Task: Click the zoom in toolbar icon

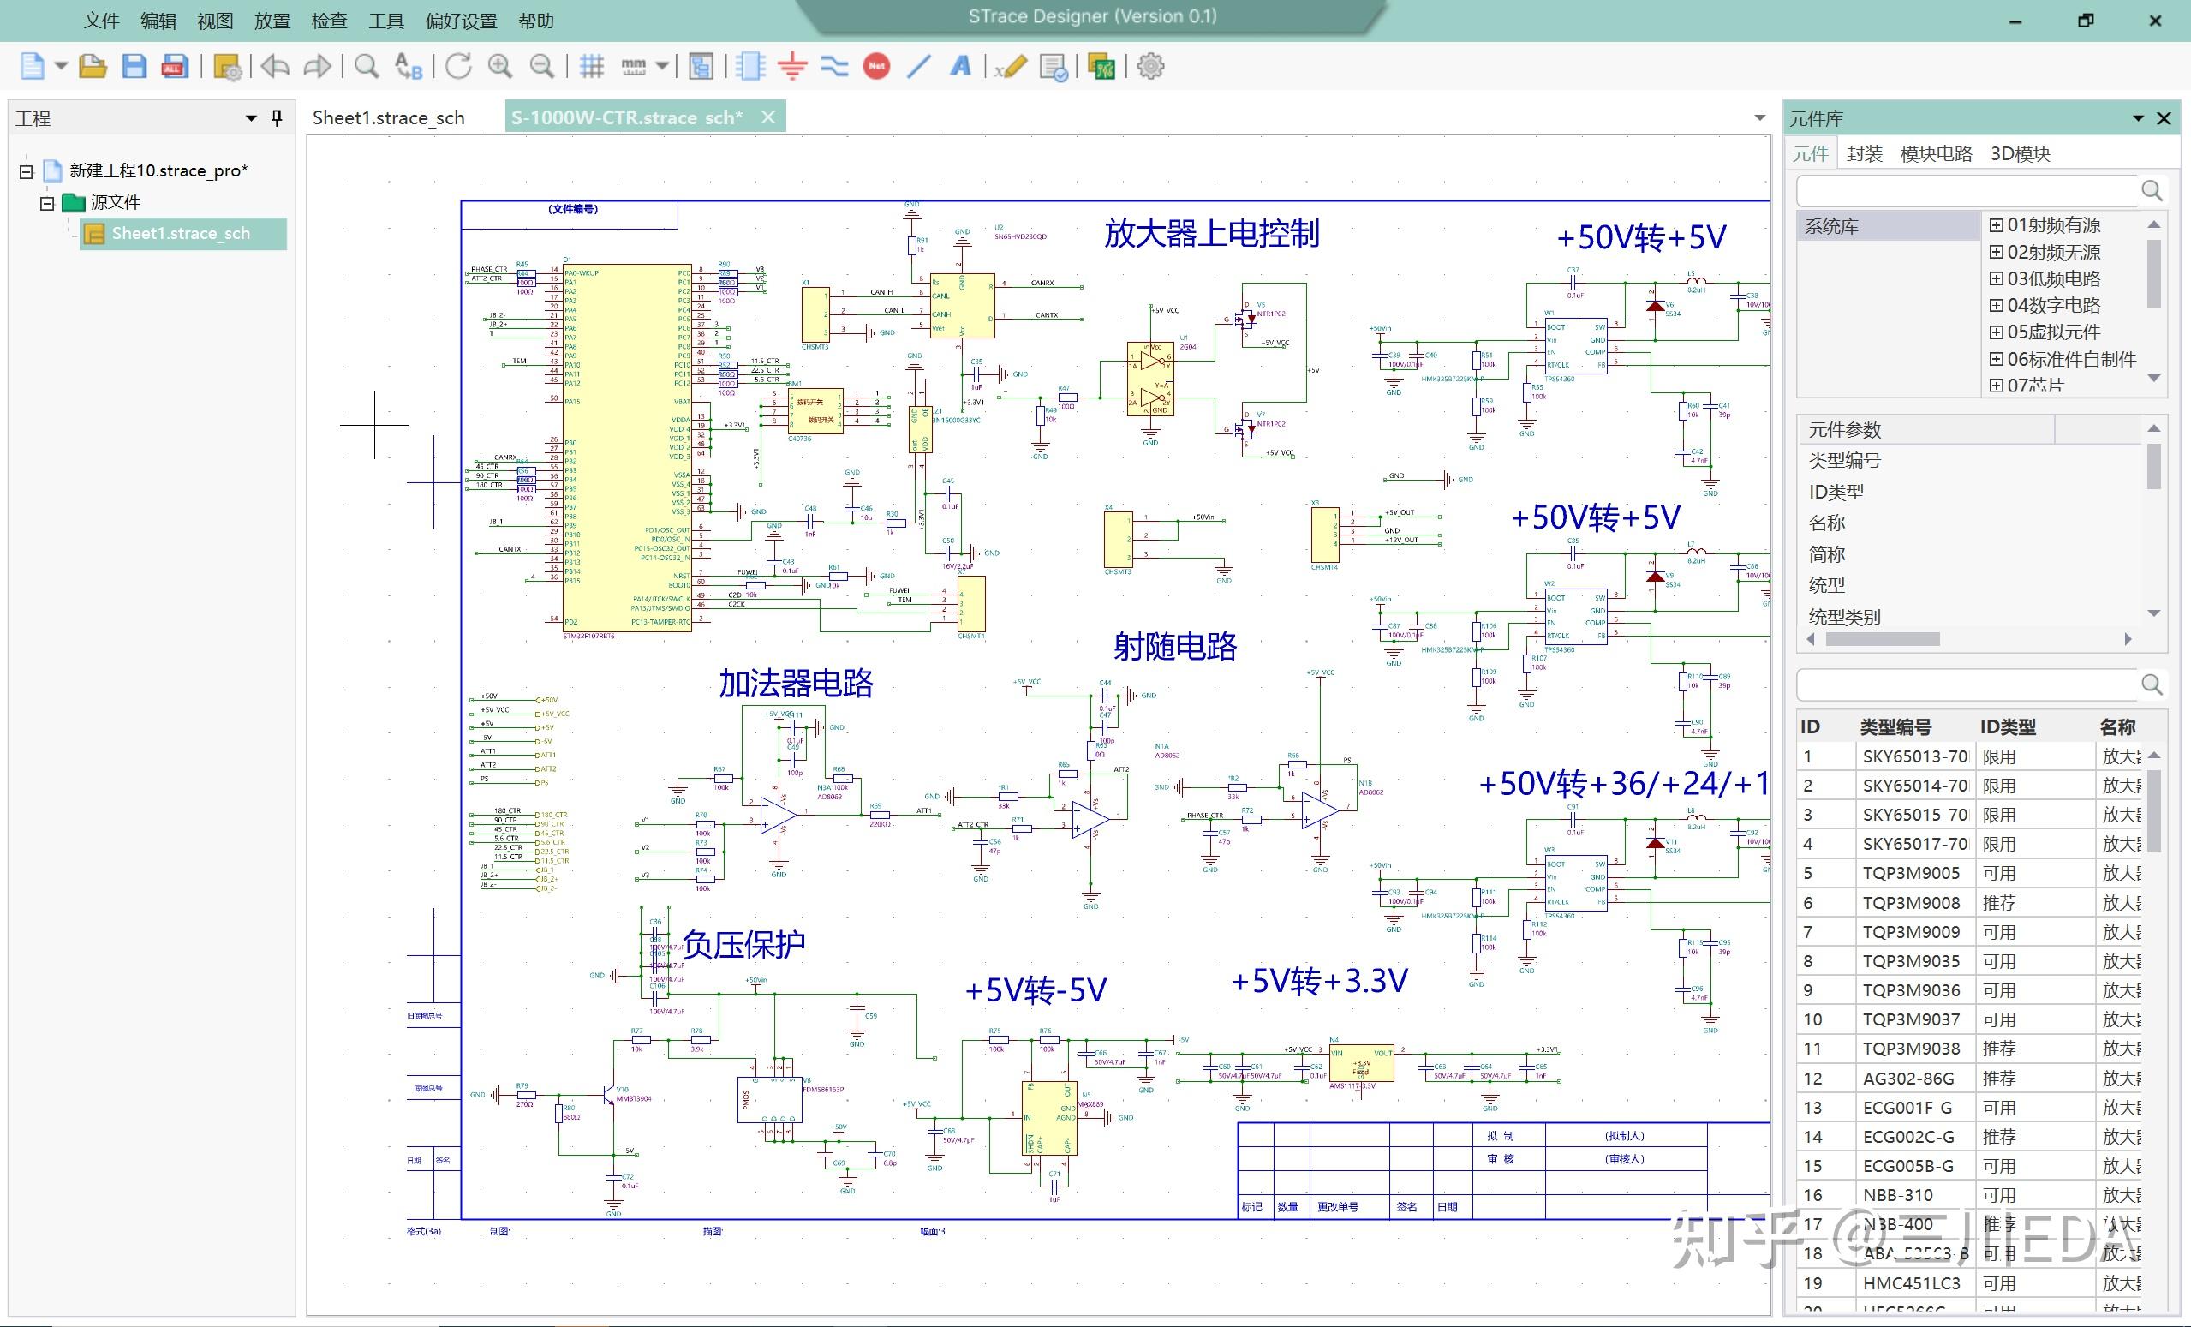Action: 499,67
